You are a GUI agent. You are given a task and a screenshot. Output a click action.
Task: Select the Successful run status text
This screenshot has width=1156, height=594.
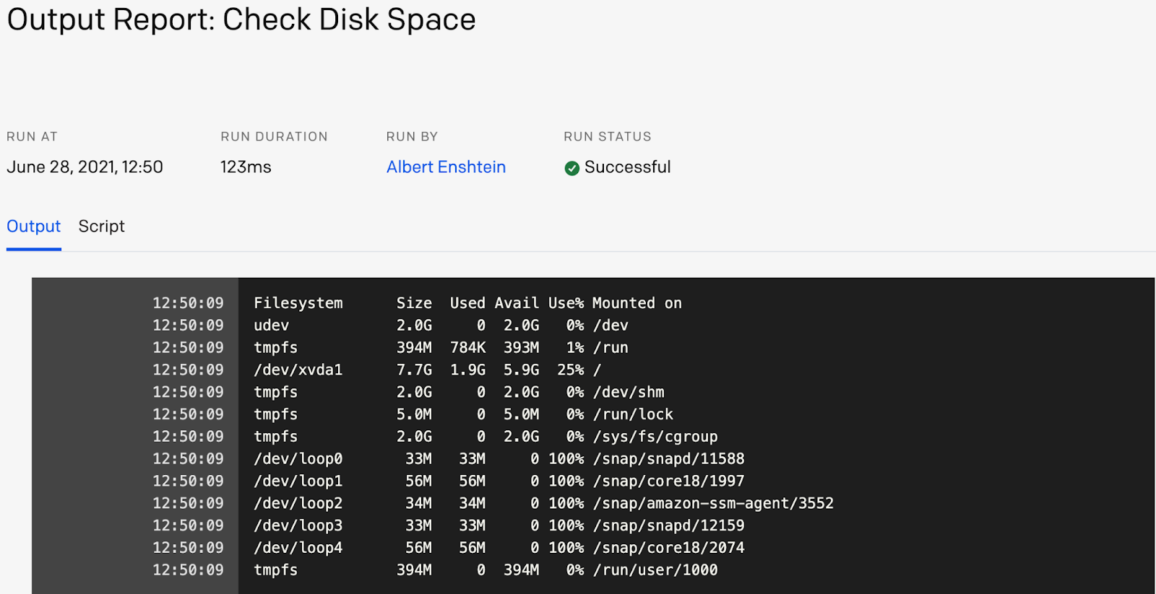(x=628, y=167)
